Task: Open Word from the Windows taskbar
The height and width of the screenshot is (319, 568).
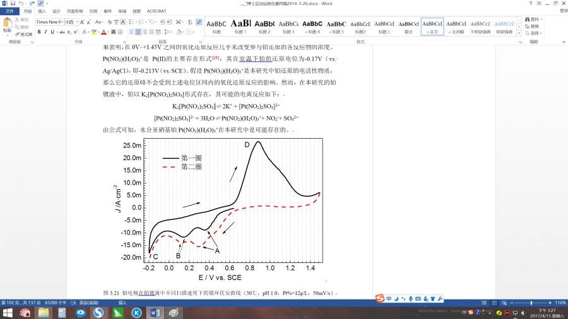Action: click(155, 313)
